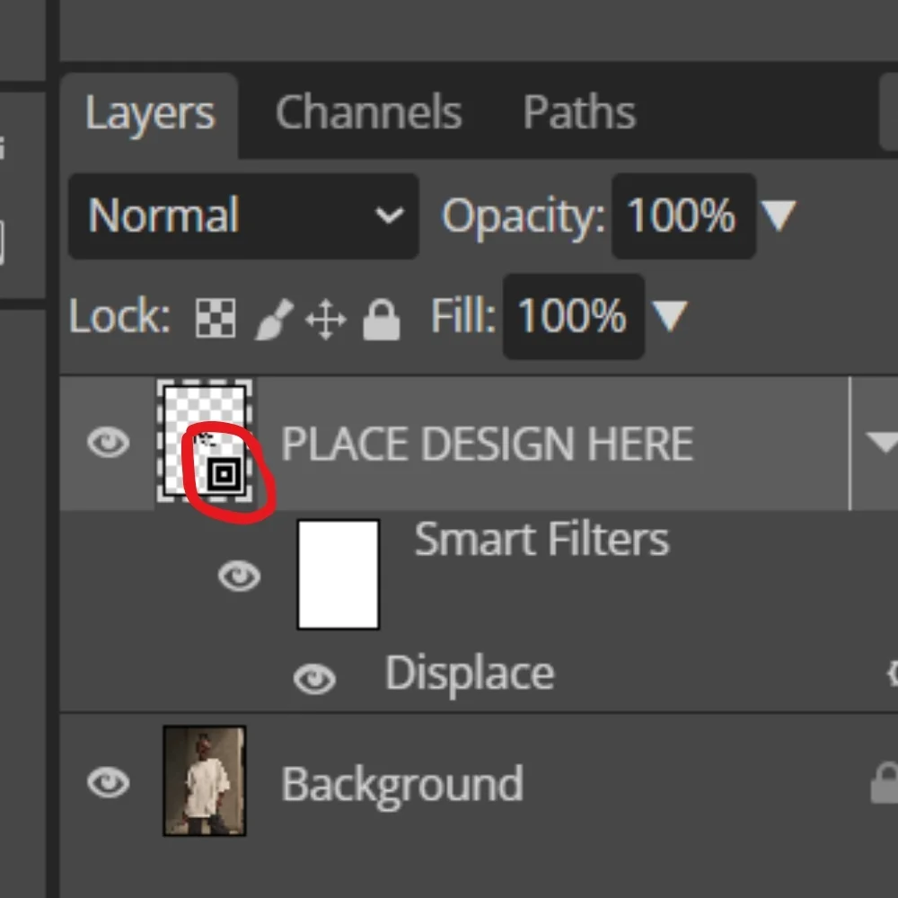Open the Fill slider dropdown arrow

[x=669, y=316]
